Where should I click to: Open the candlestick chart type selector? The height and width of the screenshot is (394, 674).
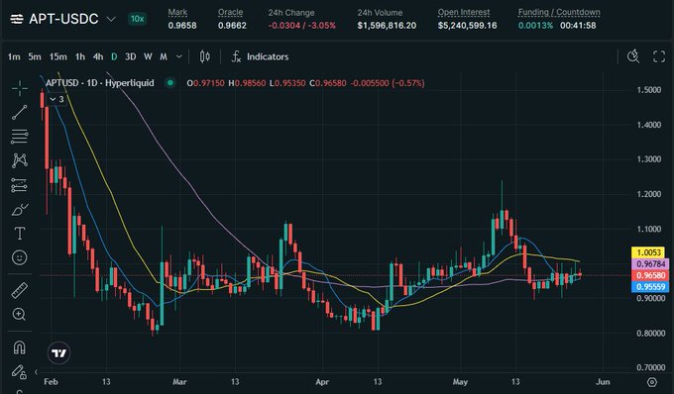coord(205,56)
